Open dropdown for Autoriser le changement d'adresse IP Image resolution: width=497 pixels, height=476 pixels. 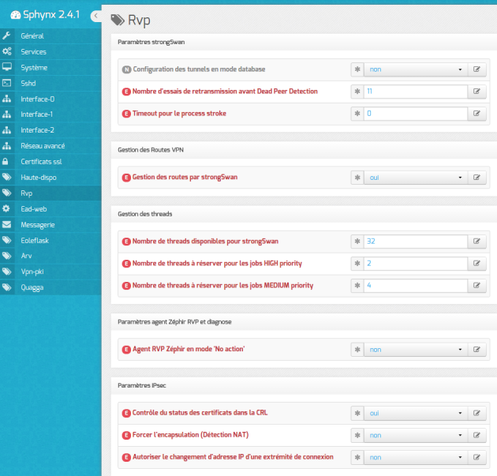pyautogui.click(x=416, y=457)
